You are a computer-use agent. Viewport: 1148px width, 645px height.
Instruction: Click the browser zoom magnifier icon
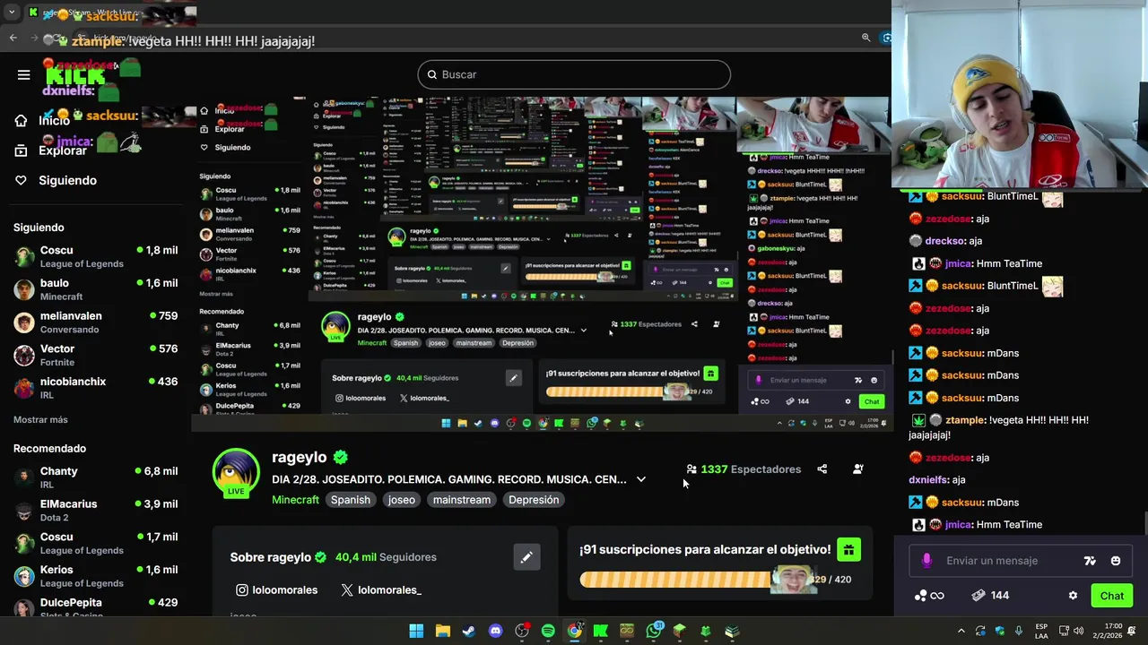click(x=865, y=38)
